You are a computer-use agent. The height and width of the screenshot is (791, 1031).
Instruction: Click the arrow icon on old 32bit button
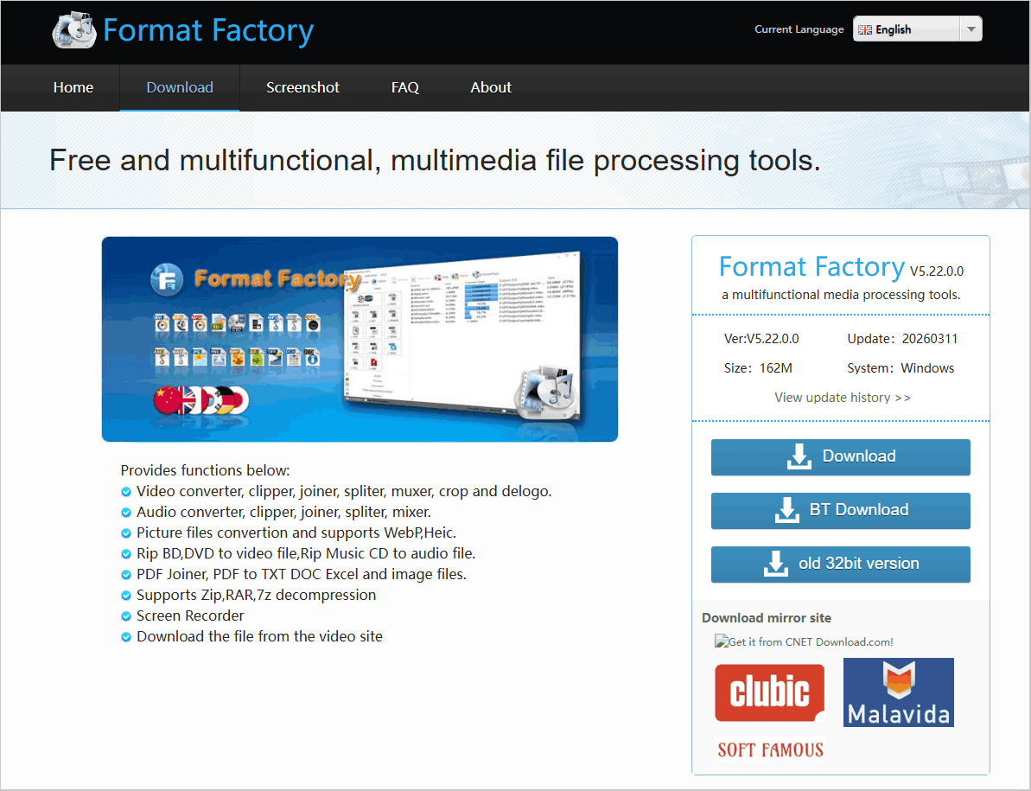point(776,565)
